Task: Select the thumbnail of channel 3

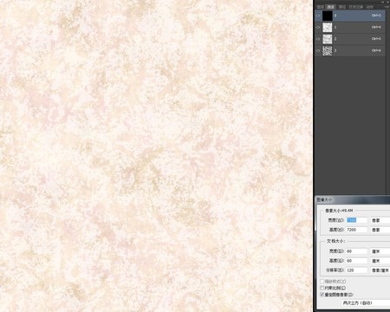Action: (x=328, y=50)
